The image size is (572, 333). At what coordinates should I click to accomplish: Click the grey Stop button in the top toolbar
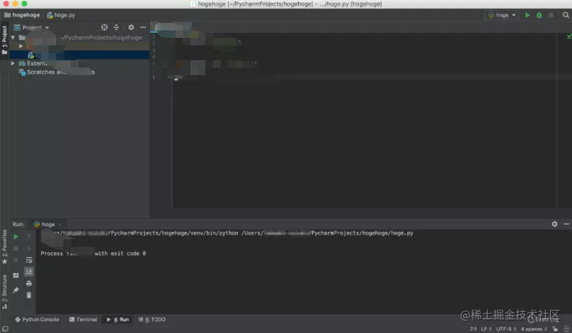[551, 15]
